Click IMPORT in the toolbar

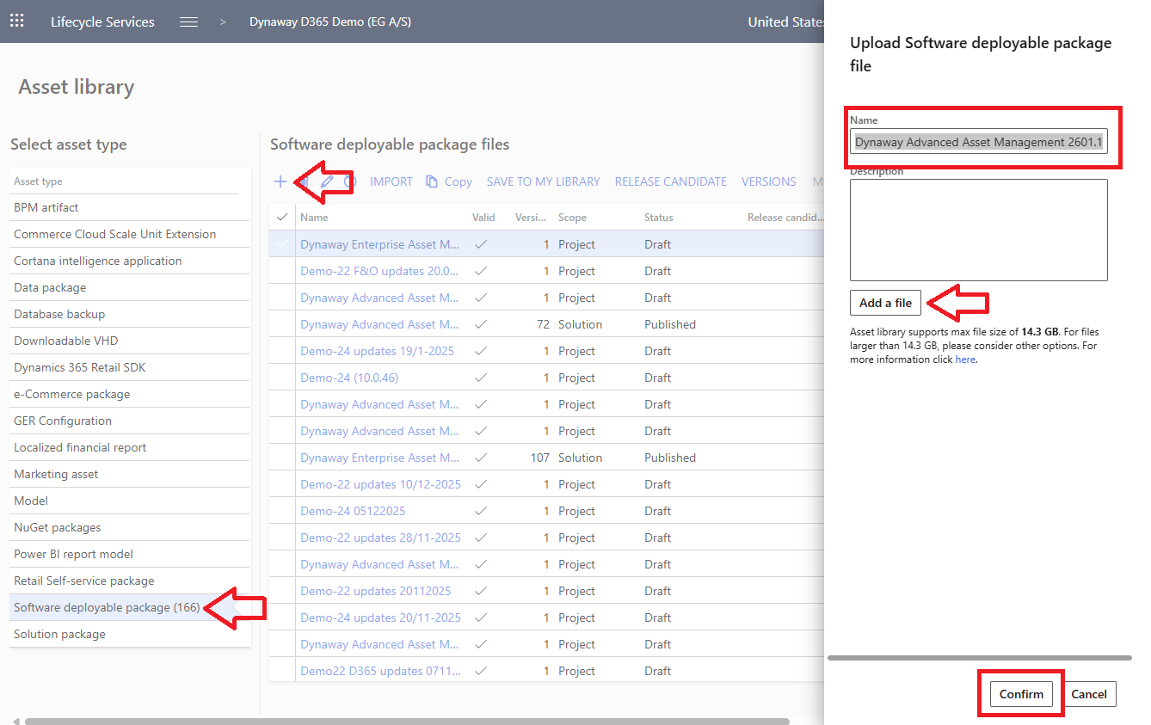click(391, 181)
